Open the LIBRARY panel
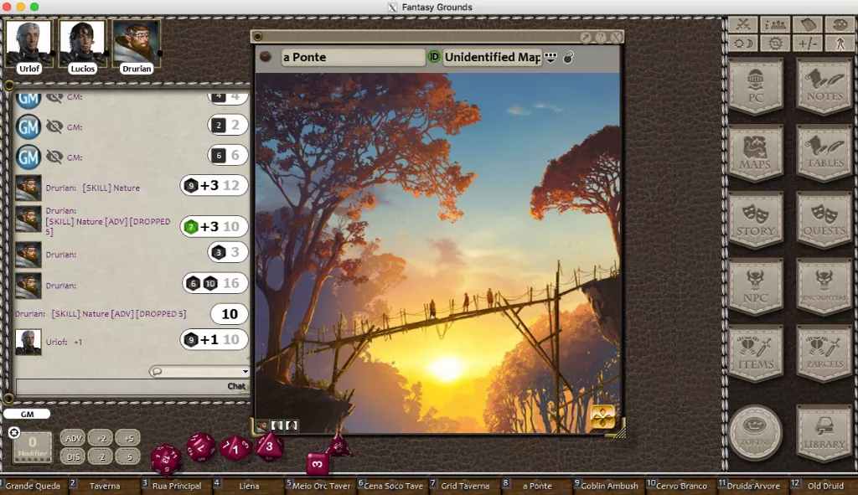Image resolution: width=858 pixels, height=495 pixels. pyautogui.click(x=824, y=433)
